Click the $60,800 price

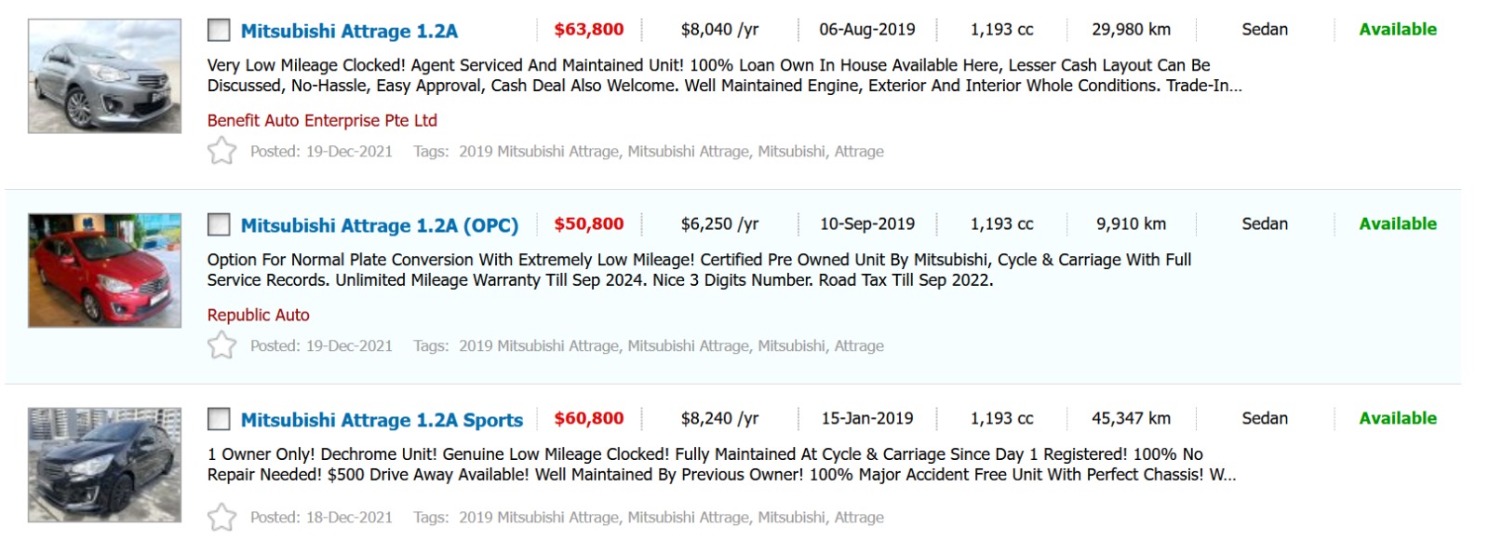(589, 419)
